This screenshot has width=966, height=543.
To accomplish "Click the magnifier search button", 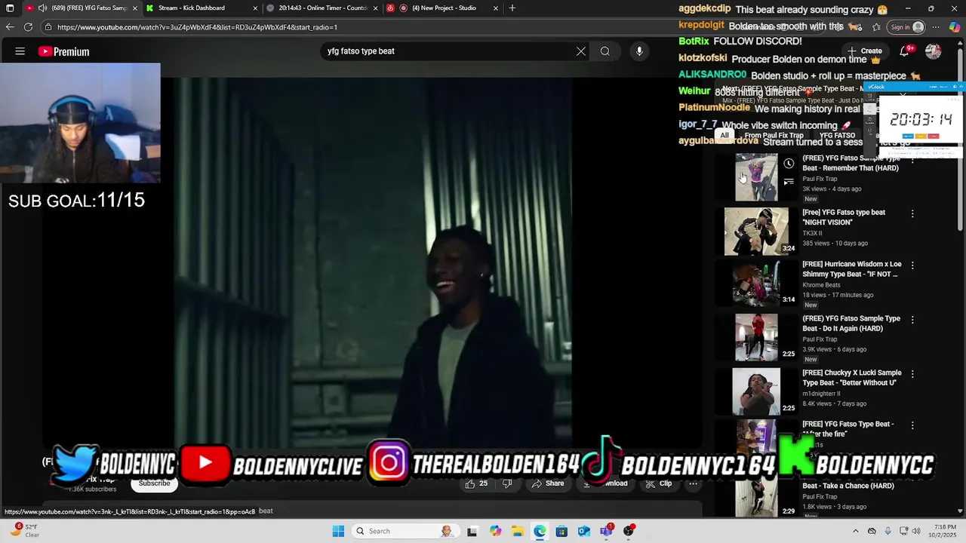I will click(x=605, y=51).
